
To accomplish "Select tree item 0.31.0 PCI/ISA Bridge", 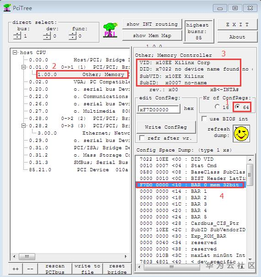I will click(79, 148).
